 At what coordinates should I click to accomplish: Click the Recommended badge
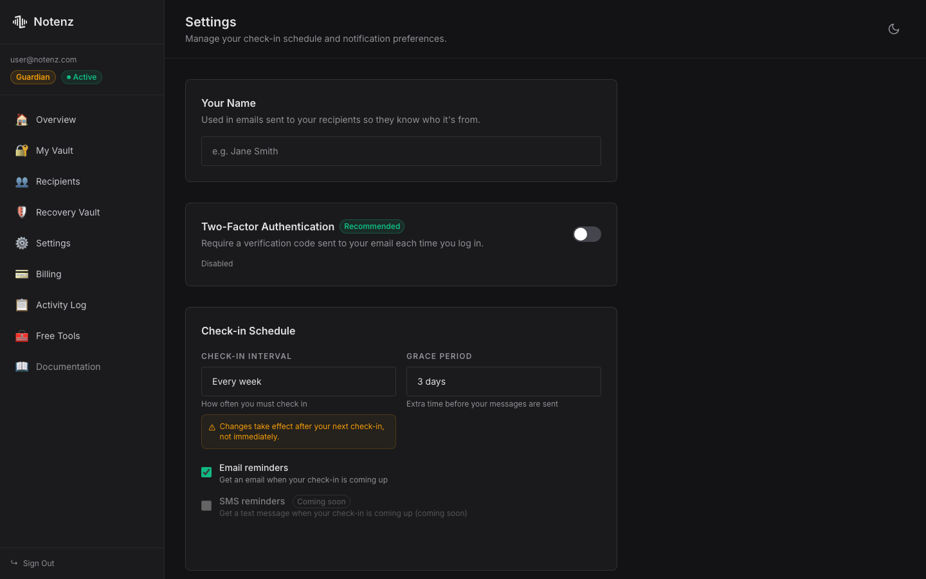click(372, 226)
